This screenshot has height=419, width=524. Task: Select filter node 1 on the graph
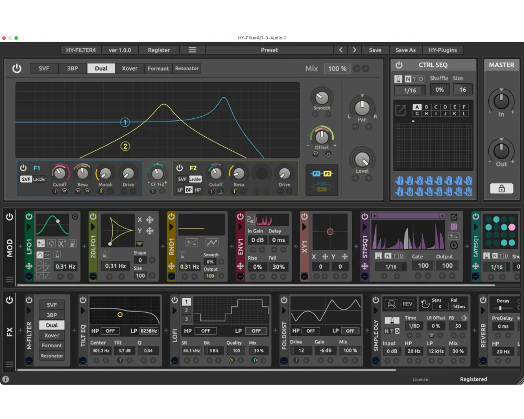click(125, 122)
